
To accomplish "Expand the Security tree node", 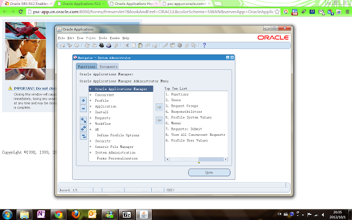I will tap(90, 141).
